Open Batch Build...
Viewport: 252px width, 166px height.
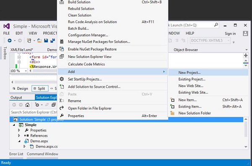pos(113,29)
